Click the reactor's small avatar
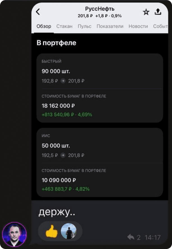 [69, 231]
